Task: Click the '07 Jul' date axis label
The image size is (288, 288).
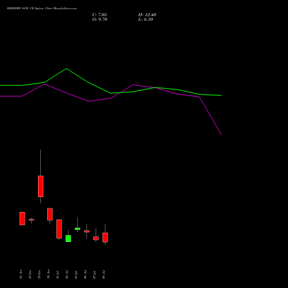Action: (x=94, y=275)
